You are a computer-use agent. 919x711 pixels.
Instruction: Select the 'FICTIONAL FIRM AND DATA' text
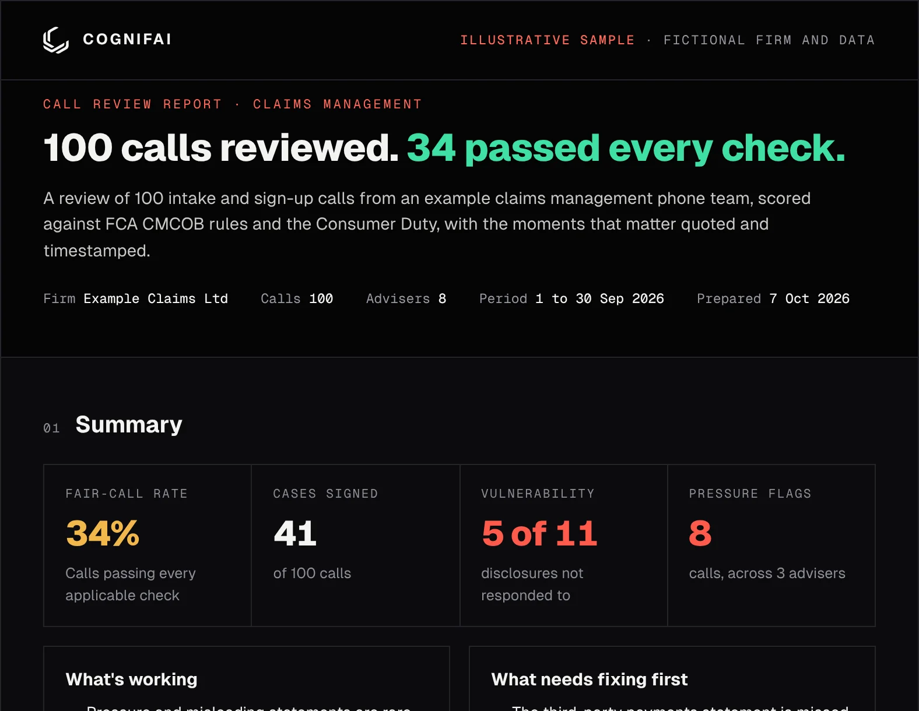[x=769, y=40]
